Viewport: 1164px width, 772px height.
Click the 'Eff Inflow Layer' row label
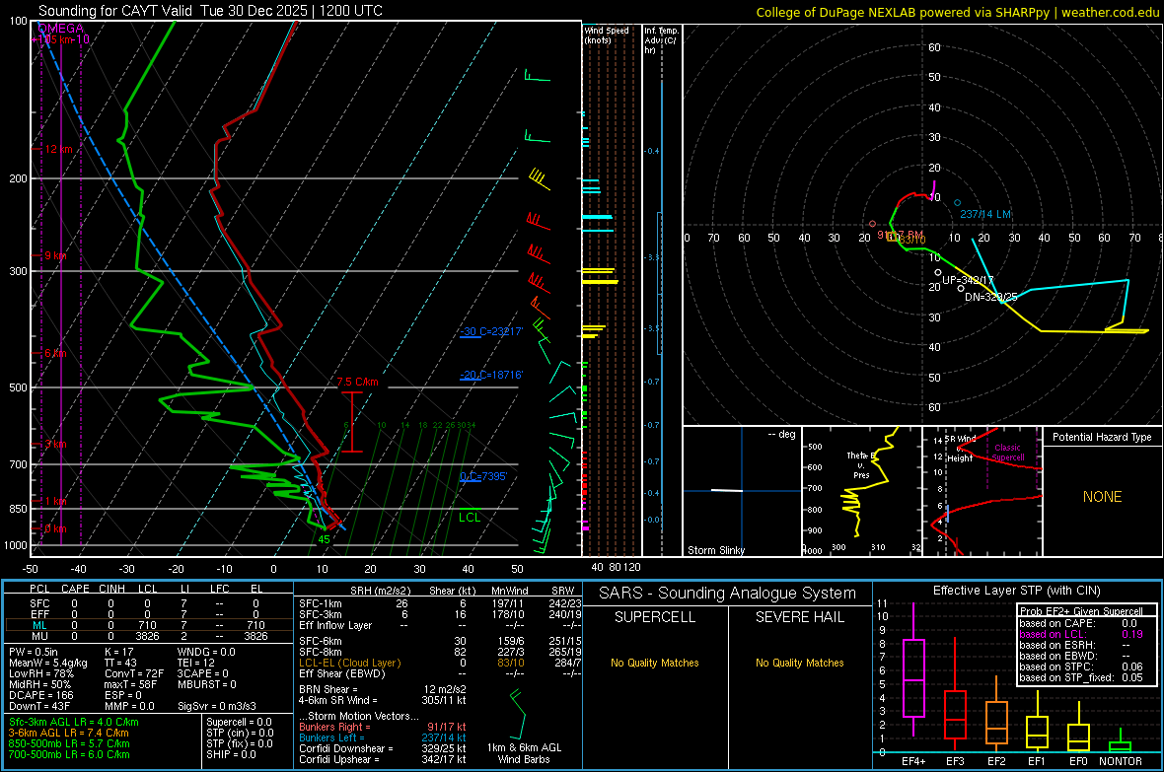pyautogui.click(x=336, y=625)
